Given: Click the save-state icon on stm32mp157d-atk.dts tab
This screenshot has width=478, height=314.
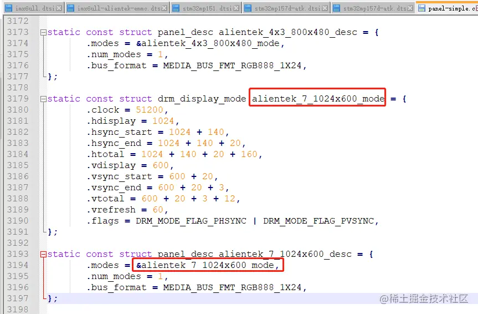Looking at the screenshot, I should coord(337,8).
